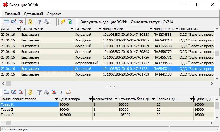Click the padlock icon in the upper toolbar
Viewport: 220px width, 132px height.
point(30,22)
